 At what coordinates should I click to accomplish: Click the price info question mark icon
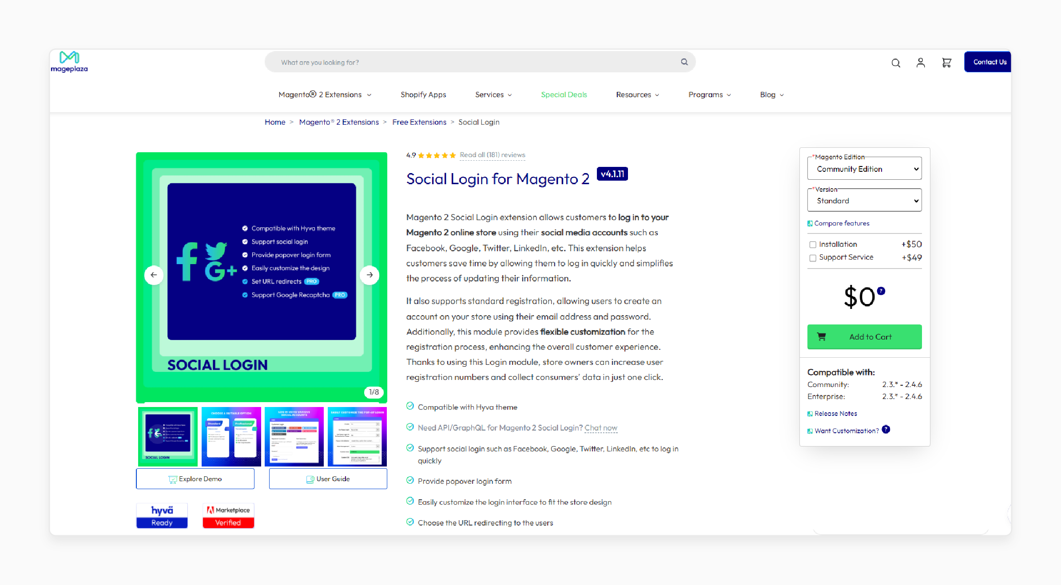click(x=881, y=291)
